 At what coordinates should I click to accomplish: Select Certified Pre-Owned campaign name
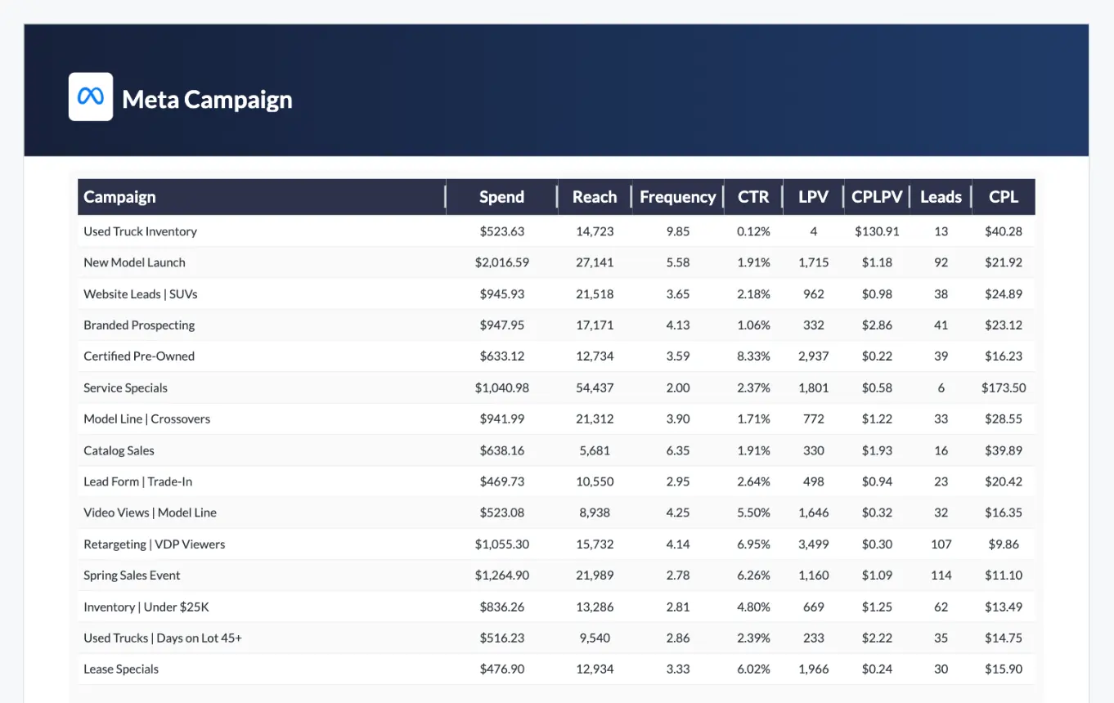coord(139,356)
